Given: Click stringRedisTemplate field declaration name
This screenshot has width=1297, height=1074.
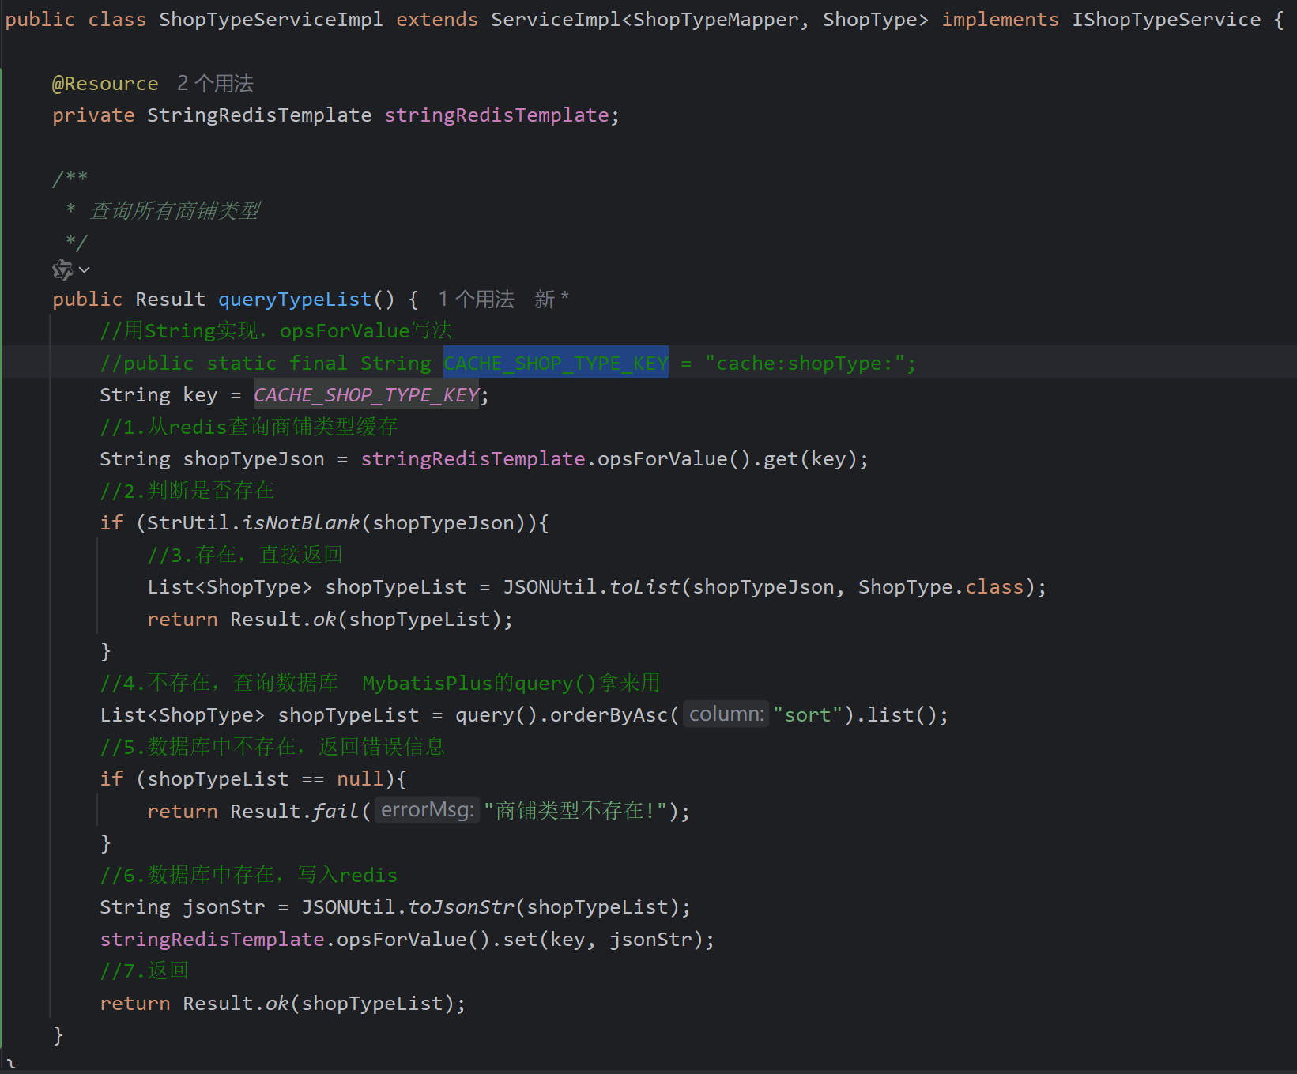Looking at the screenshot, I should pos(496,115).
